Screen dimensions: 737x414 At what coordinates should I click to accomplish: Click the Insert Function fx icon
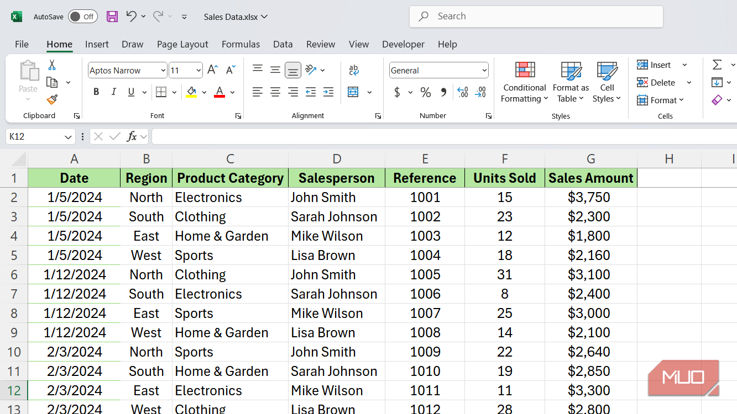tap(132, 136)
